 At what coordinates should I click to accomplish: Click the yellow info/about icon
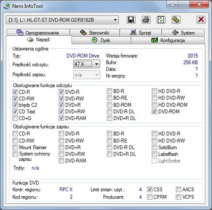[x=176, y=20]
